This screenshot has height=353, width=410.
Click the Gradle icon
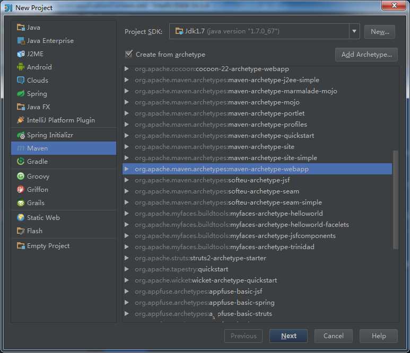[x=21, y=161]
